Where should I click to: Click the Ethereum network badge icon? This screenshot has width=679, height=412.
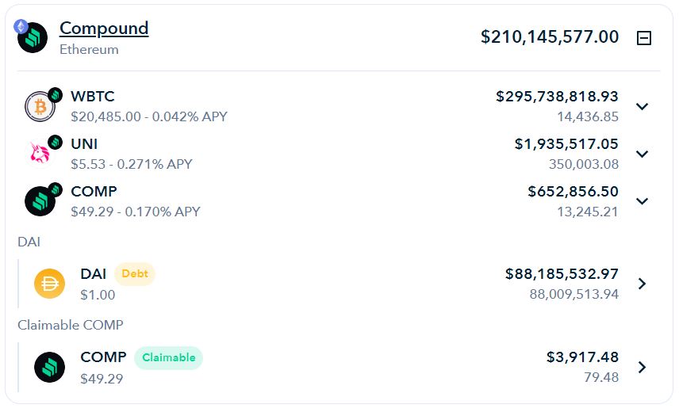(21, 26)
